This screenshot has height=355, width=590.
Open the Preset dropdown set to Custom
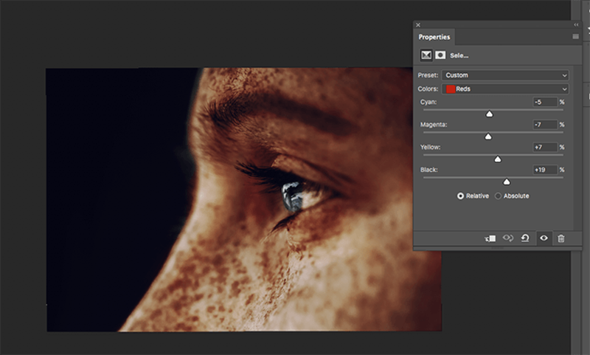click(505, 75)
